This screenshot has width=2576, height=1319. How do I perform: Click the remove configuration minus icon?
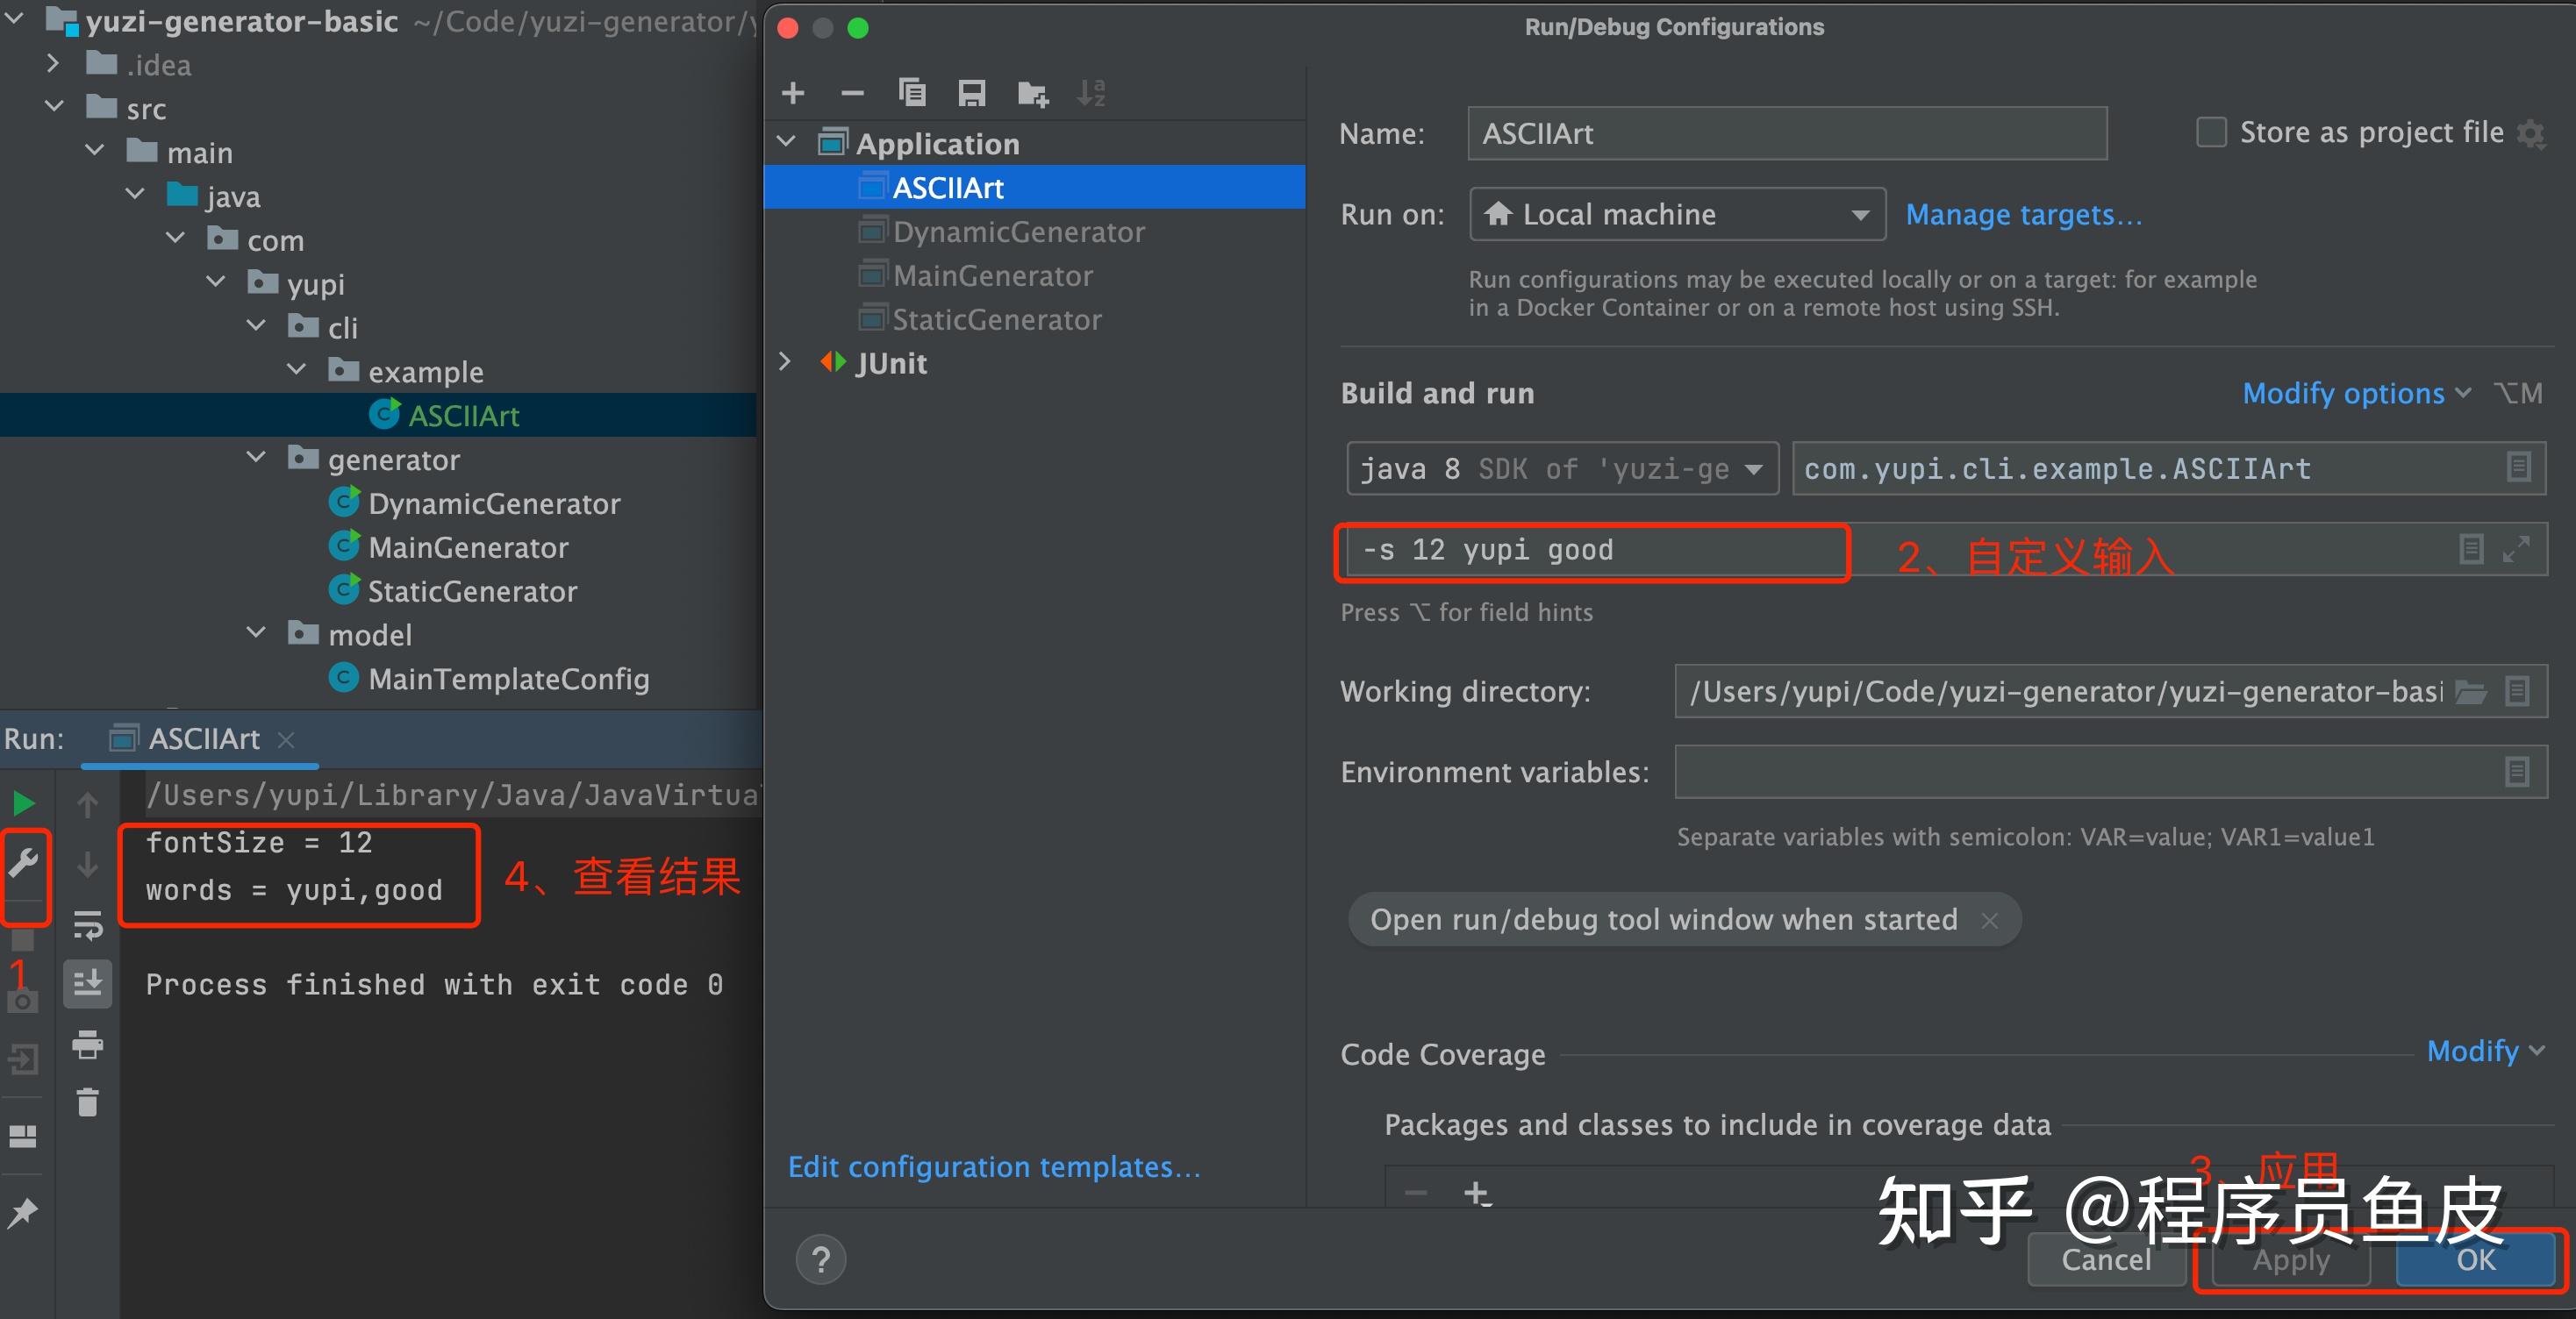(852, 93)
